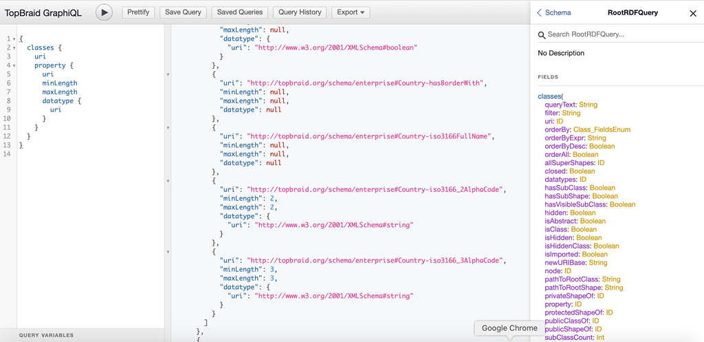704x342 pixels.
Task: Click 'classes' keyword in query editor
Action: [41, 47]
